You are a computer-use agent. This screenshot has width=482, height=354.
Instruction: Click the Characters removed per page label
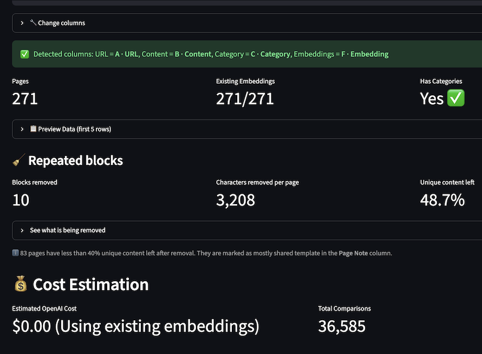click(x=257, y=182)
